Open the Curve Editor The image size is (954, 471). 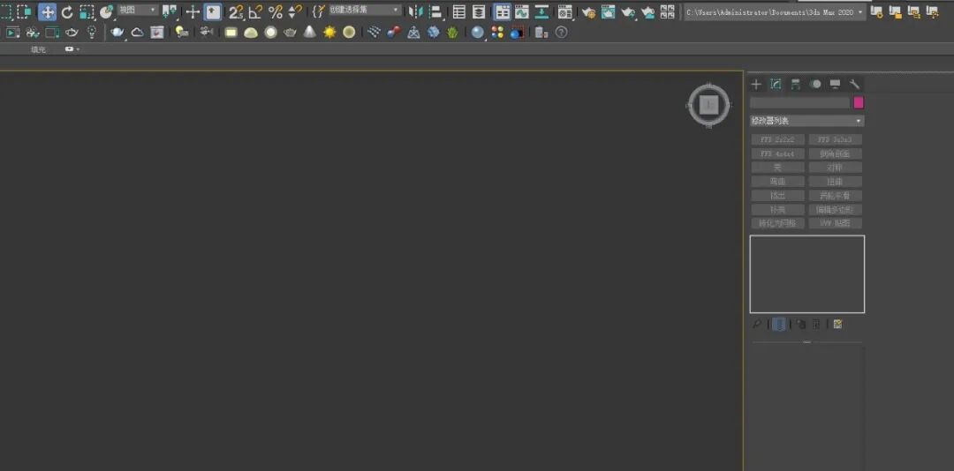pos(521,11)
